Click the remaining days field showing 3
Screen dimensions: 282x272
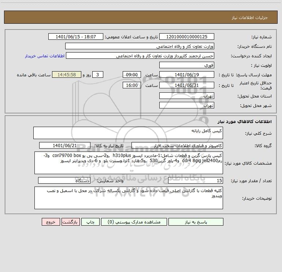[98, 74]
